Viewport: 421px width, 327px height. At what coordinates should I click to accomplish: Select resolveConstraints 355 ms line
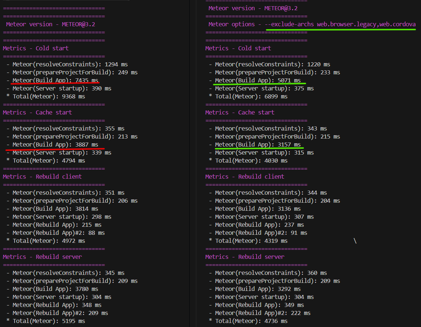pos(66,128)
